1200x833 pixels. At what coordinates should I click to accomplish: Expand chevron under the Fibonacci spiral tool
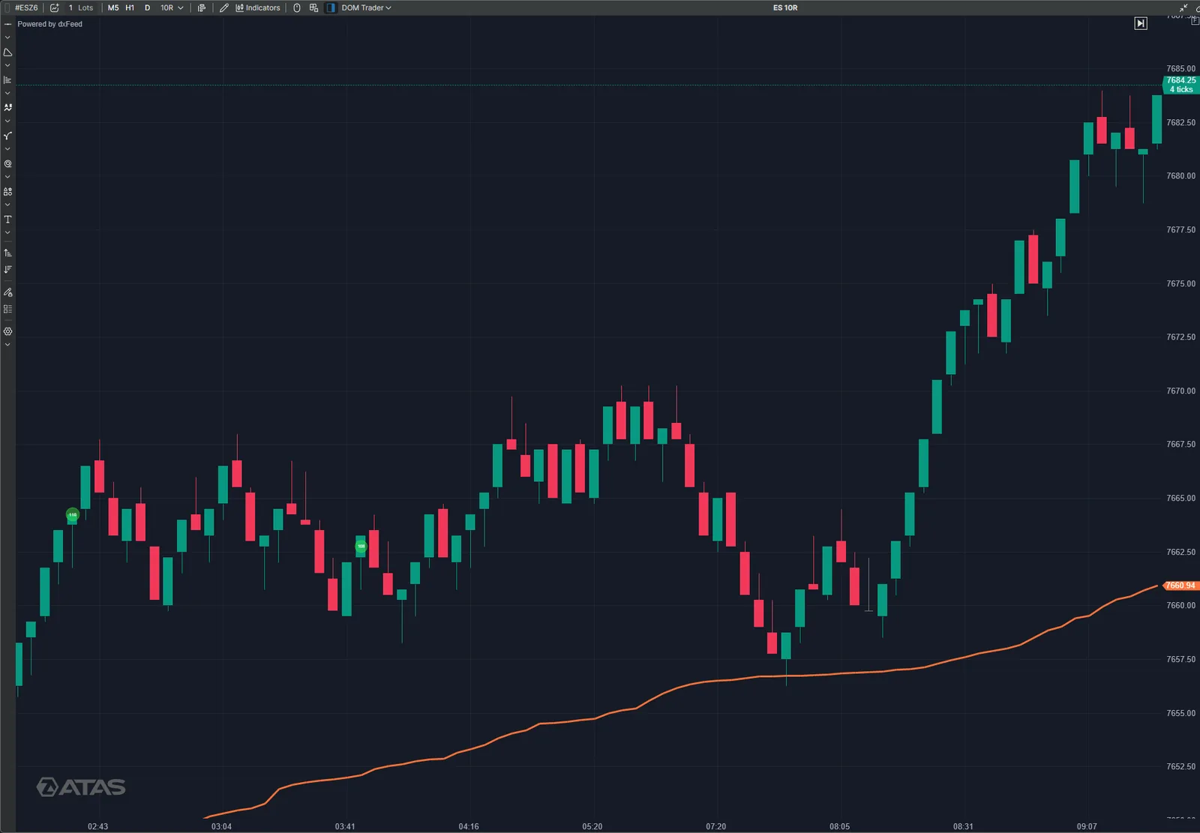(7, 177)
